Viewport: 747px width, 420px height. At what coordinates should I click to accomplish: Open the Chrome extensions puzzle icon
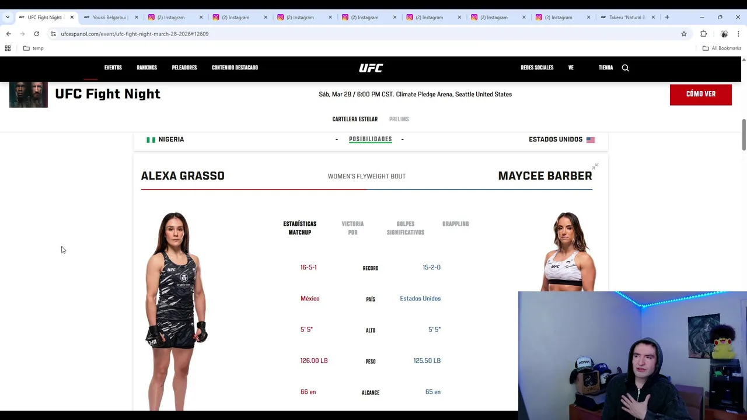(703, 34)
